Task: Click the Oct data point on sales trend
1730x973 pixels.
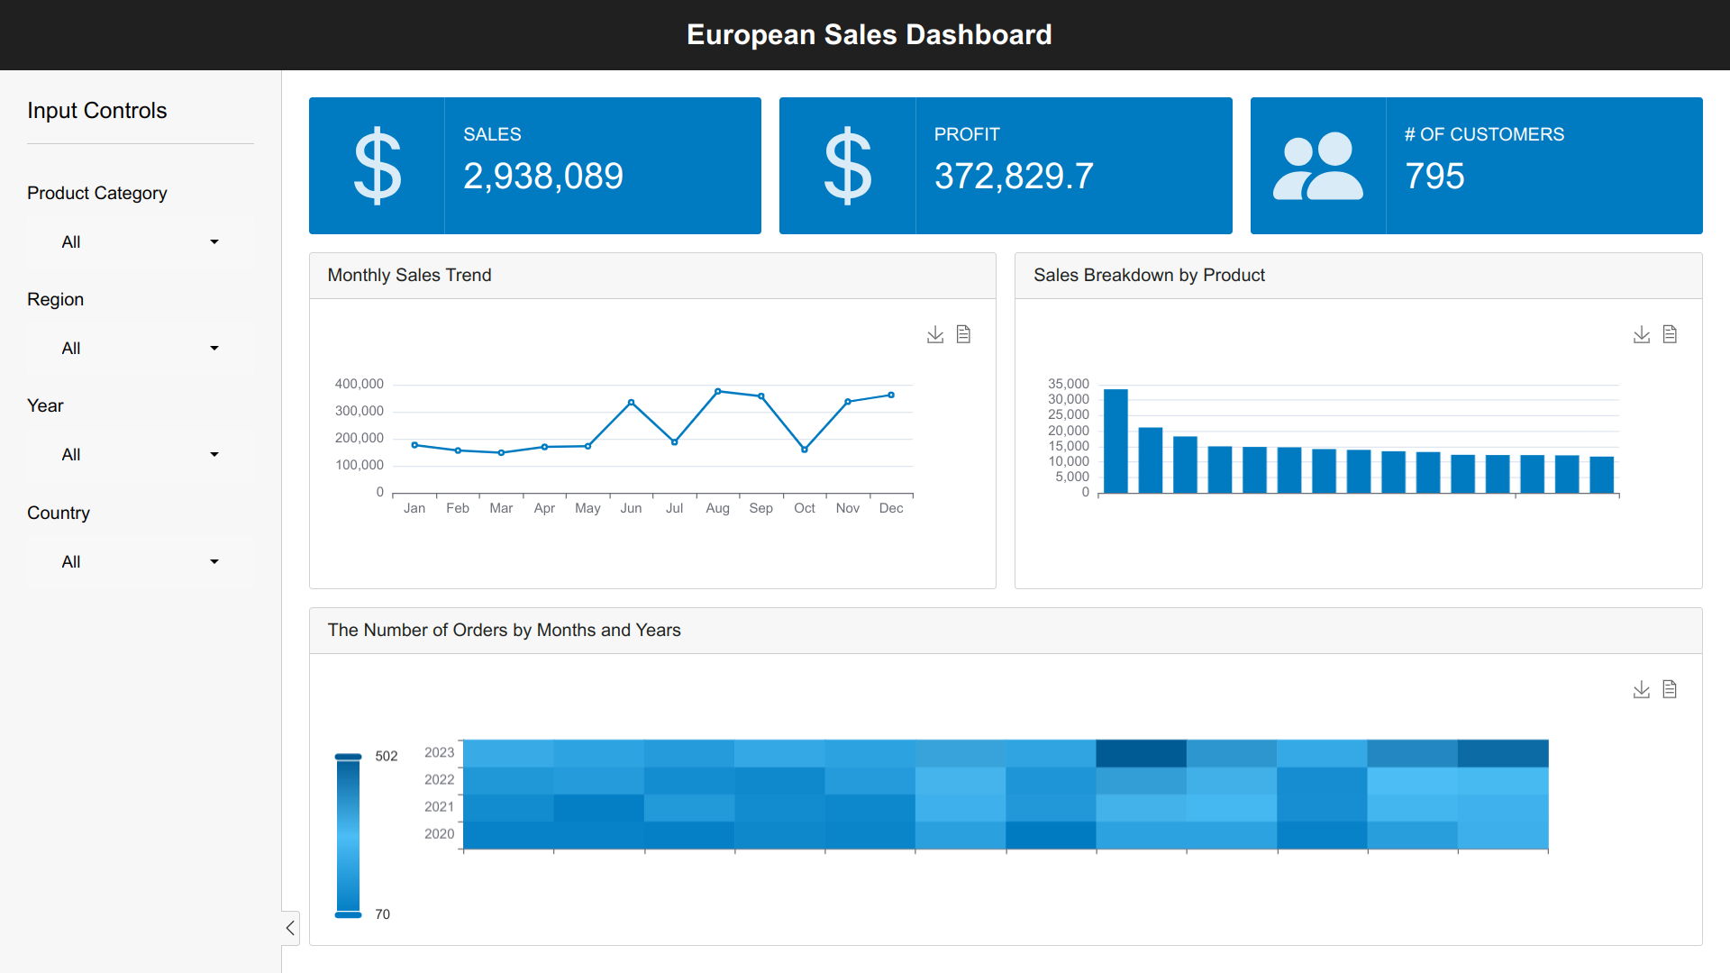Action: coord(805,450)
